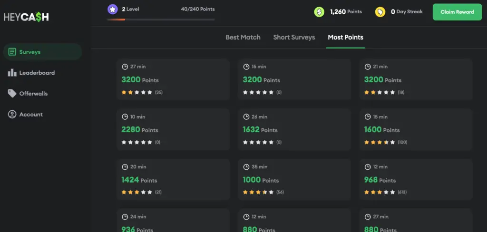Click clock icon on 20 min survey card
This screenshot has height=232, width=487.
point(125,167)
